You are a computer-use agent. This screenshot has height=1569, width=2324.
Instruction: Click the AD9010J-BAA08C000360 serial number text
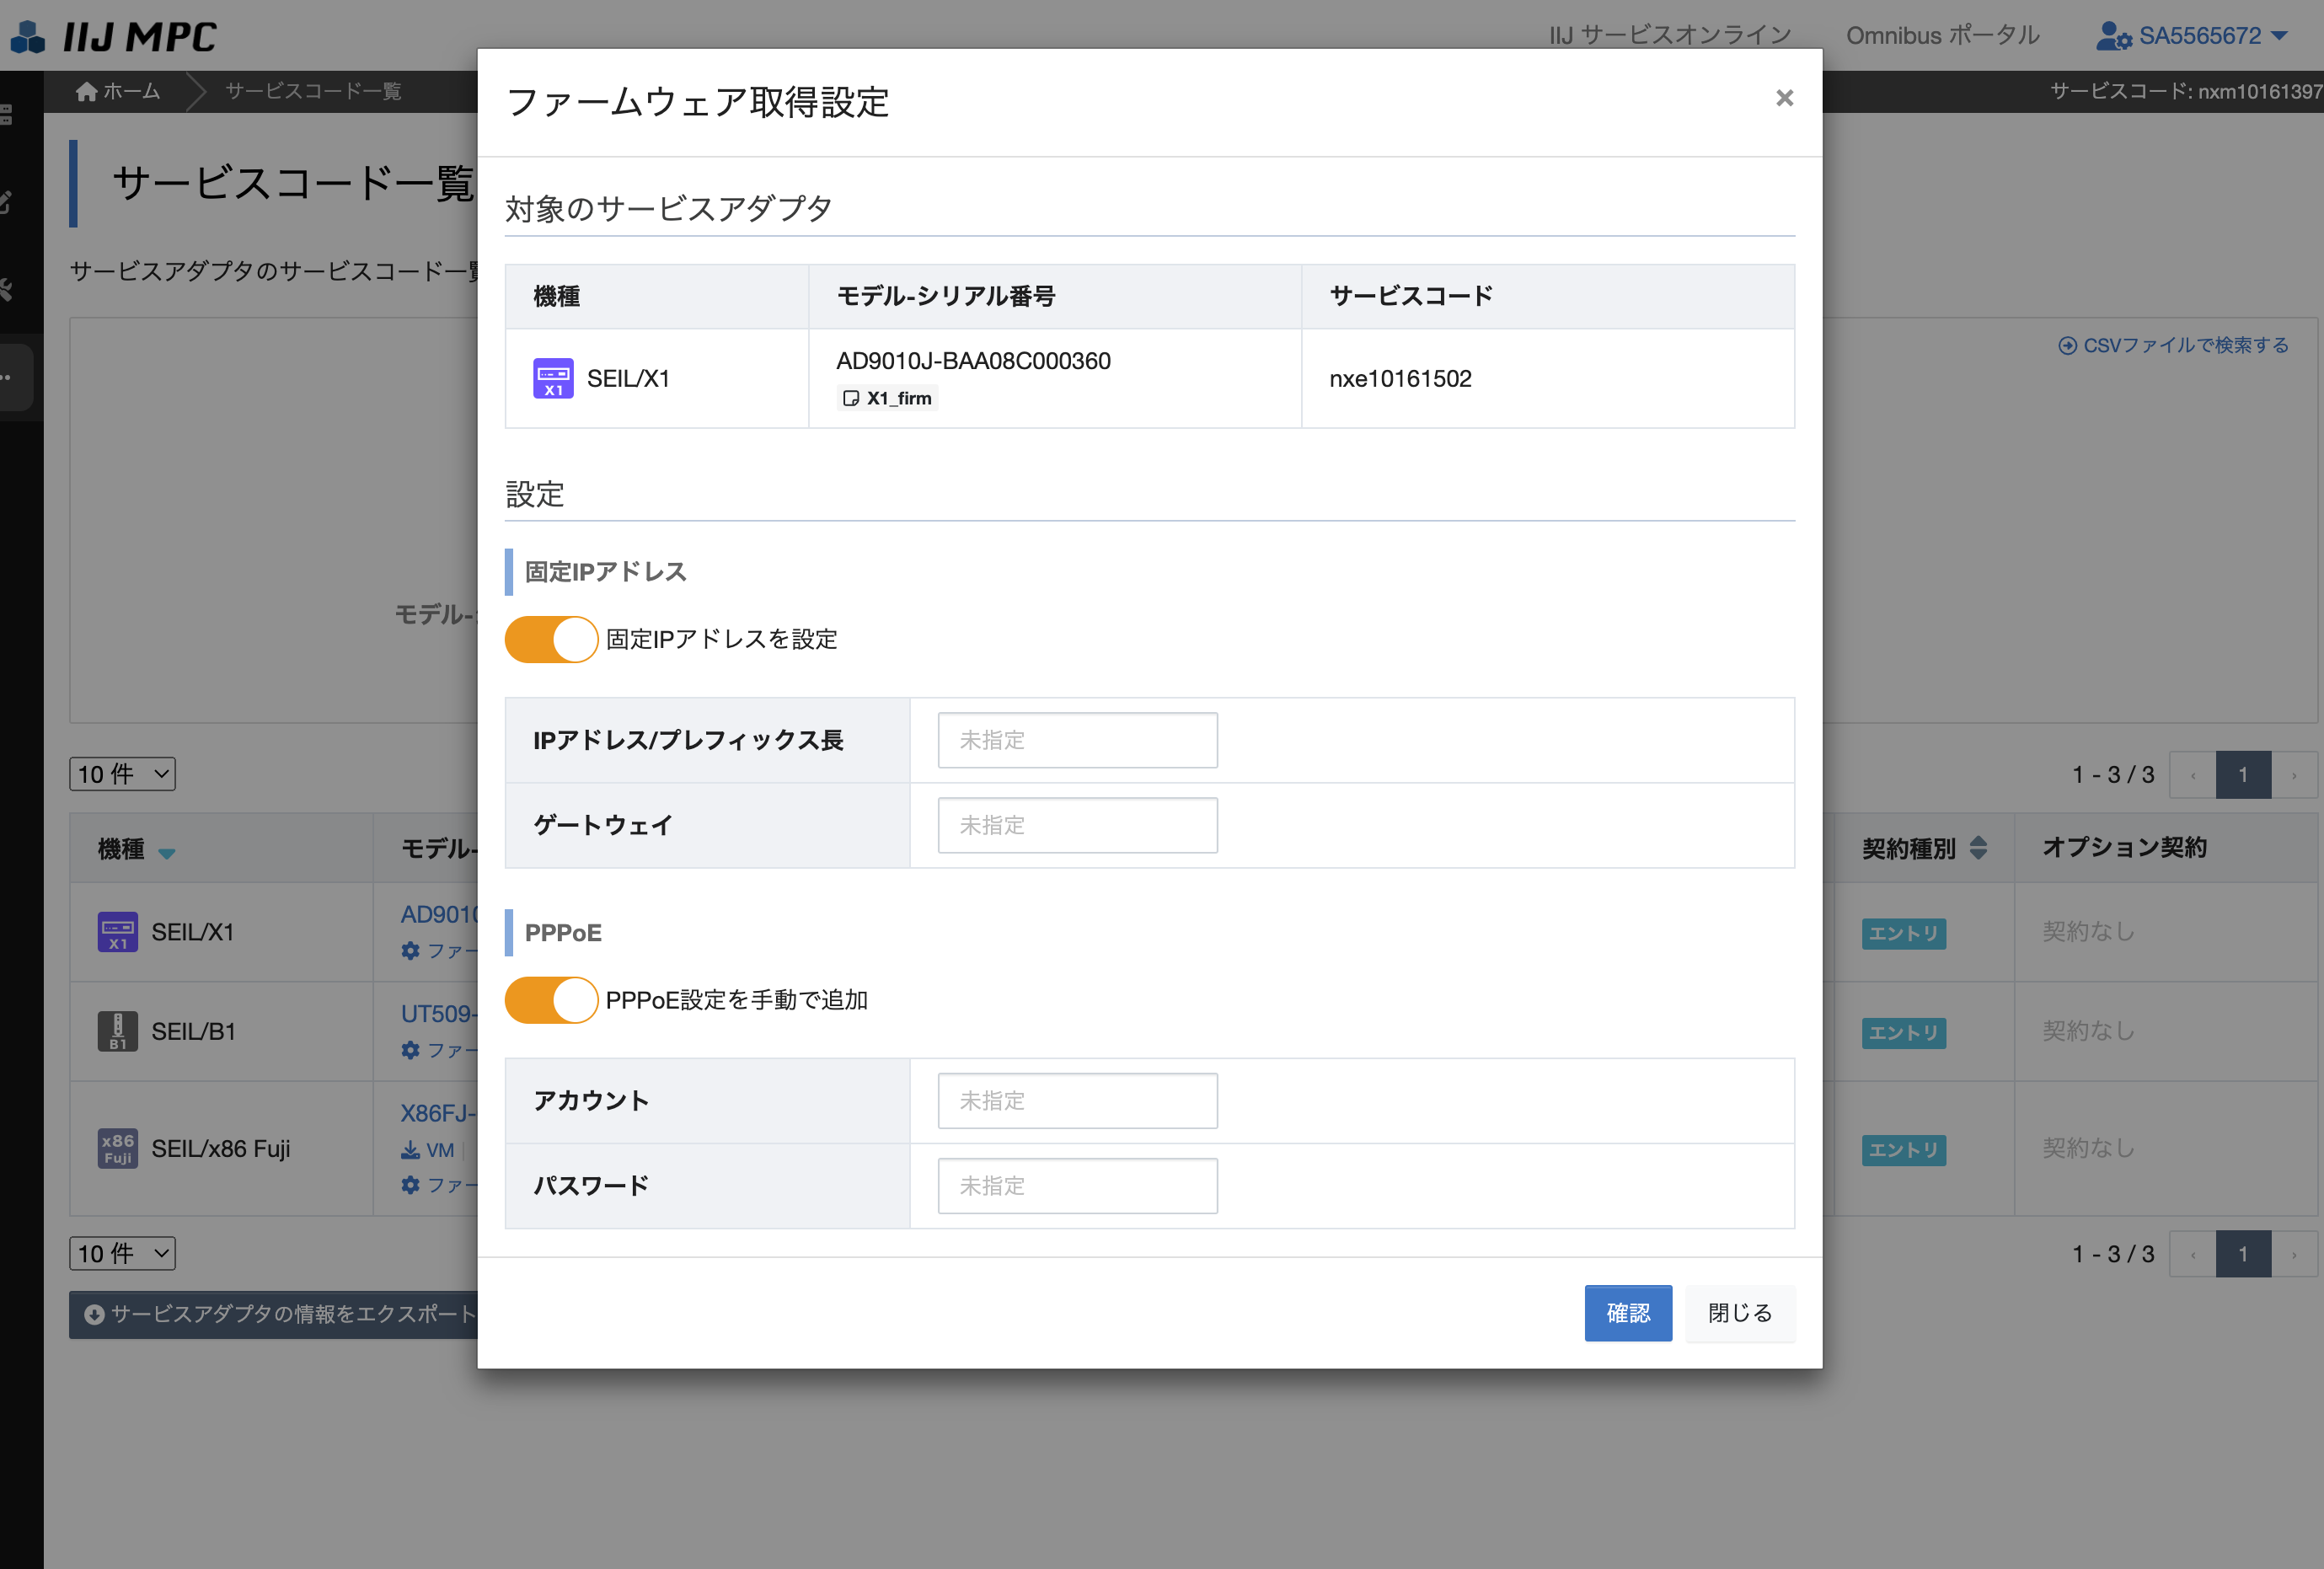coord(973,361)
